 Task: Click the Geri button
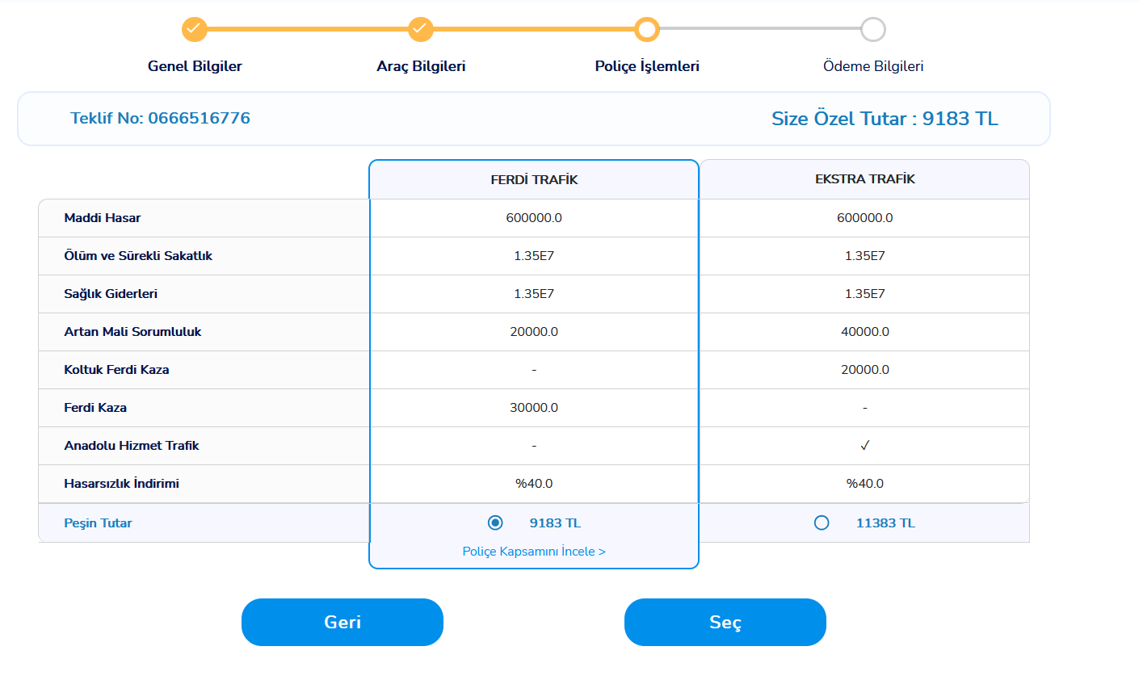point(343,622)
